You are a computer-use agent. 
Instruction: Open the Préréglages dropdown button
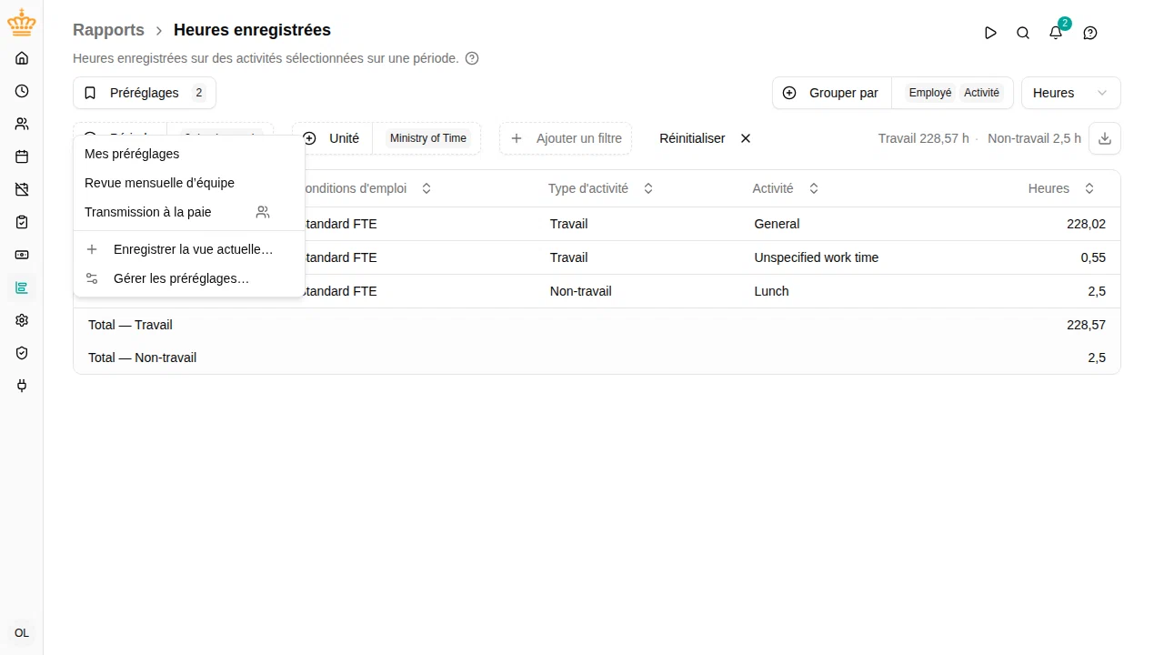[x=145, y=93]
